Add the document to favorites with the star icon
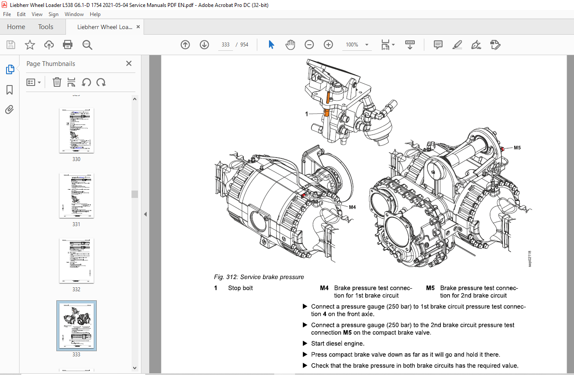Screen dimensions: 574x375 point(30,45)
